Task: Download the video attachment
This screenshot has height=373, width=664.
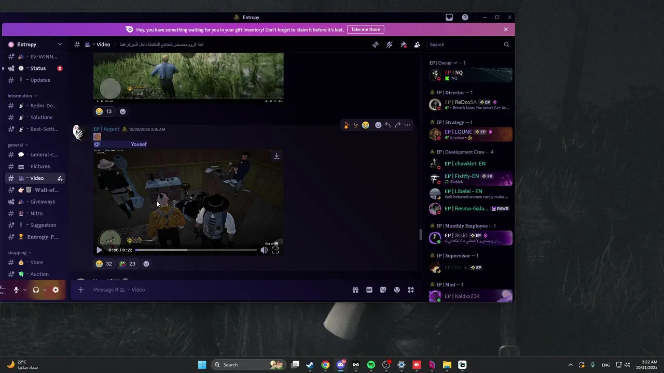Action: point(276,155)
